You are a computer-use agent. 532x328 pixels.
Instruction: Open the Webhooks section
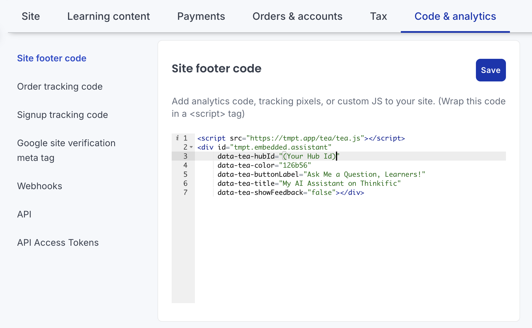[x=39, y=186]
